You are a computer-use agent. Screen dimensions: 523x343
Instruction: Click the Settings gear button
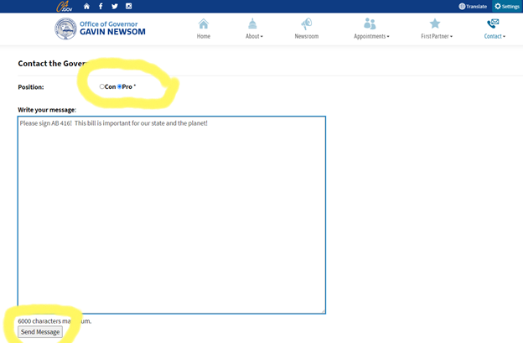507,6
